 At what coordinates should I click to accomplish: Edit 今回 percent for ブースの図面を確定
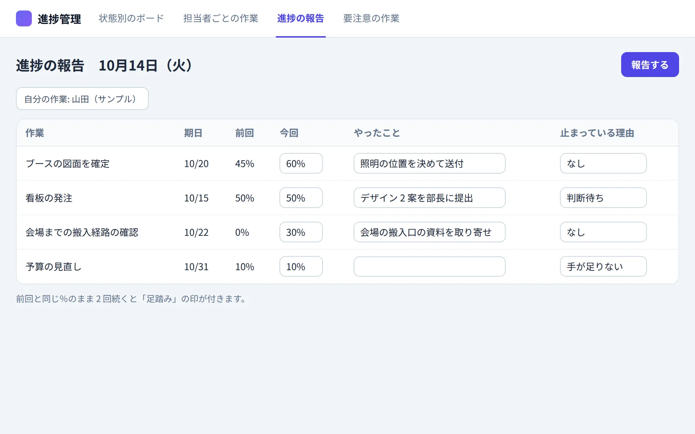[x=301, y=163]
